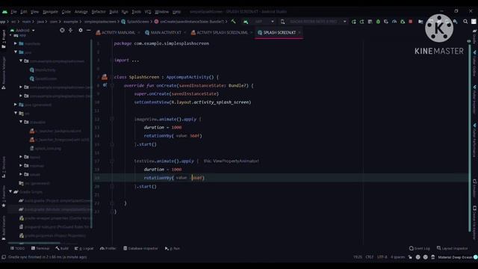Click the first green rerun icon in toolbar
This screenshot has width=478, height=269.
point(353,22)
